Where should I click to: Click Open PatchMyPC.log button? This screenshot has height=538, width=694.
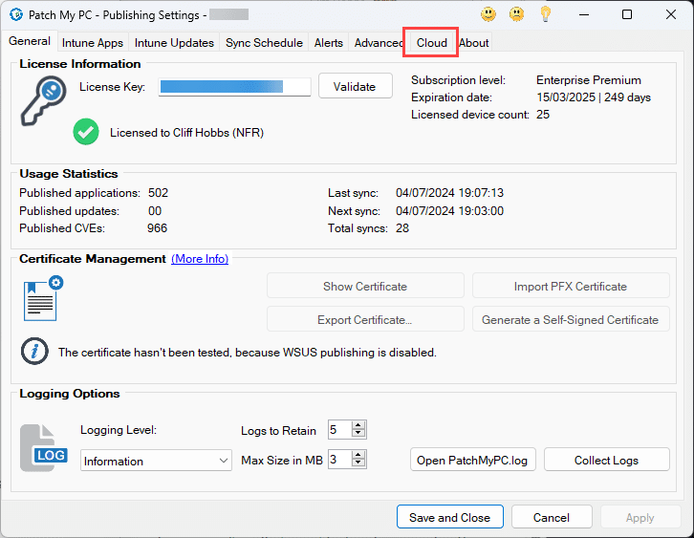point(472,461)
